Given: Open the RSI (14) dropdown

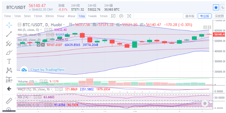Looking at the screenshot, I should click(x=30, y=97).
